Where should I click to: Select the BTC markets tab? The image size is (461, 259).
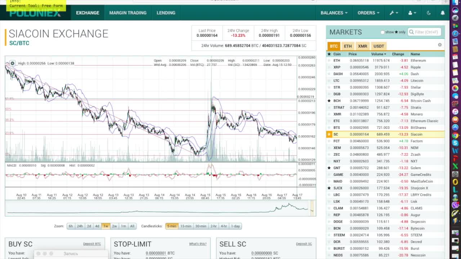334,46
